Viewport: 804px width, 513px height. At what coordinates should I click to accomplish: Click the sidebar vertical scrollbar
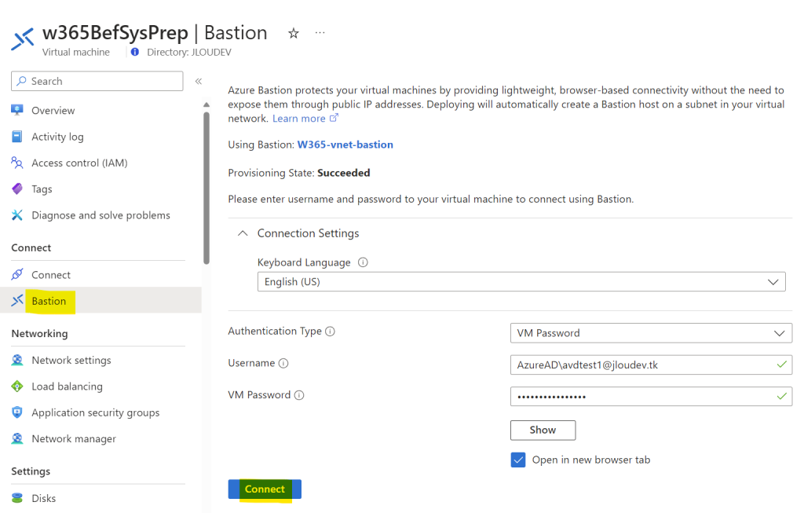coord(206,188)
